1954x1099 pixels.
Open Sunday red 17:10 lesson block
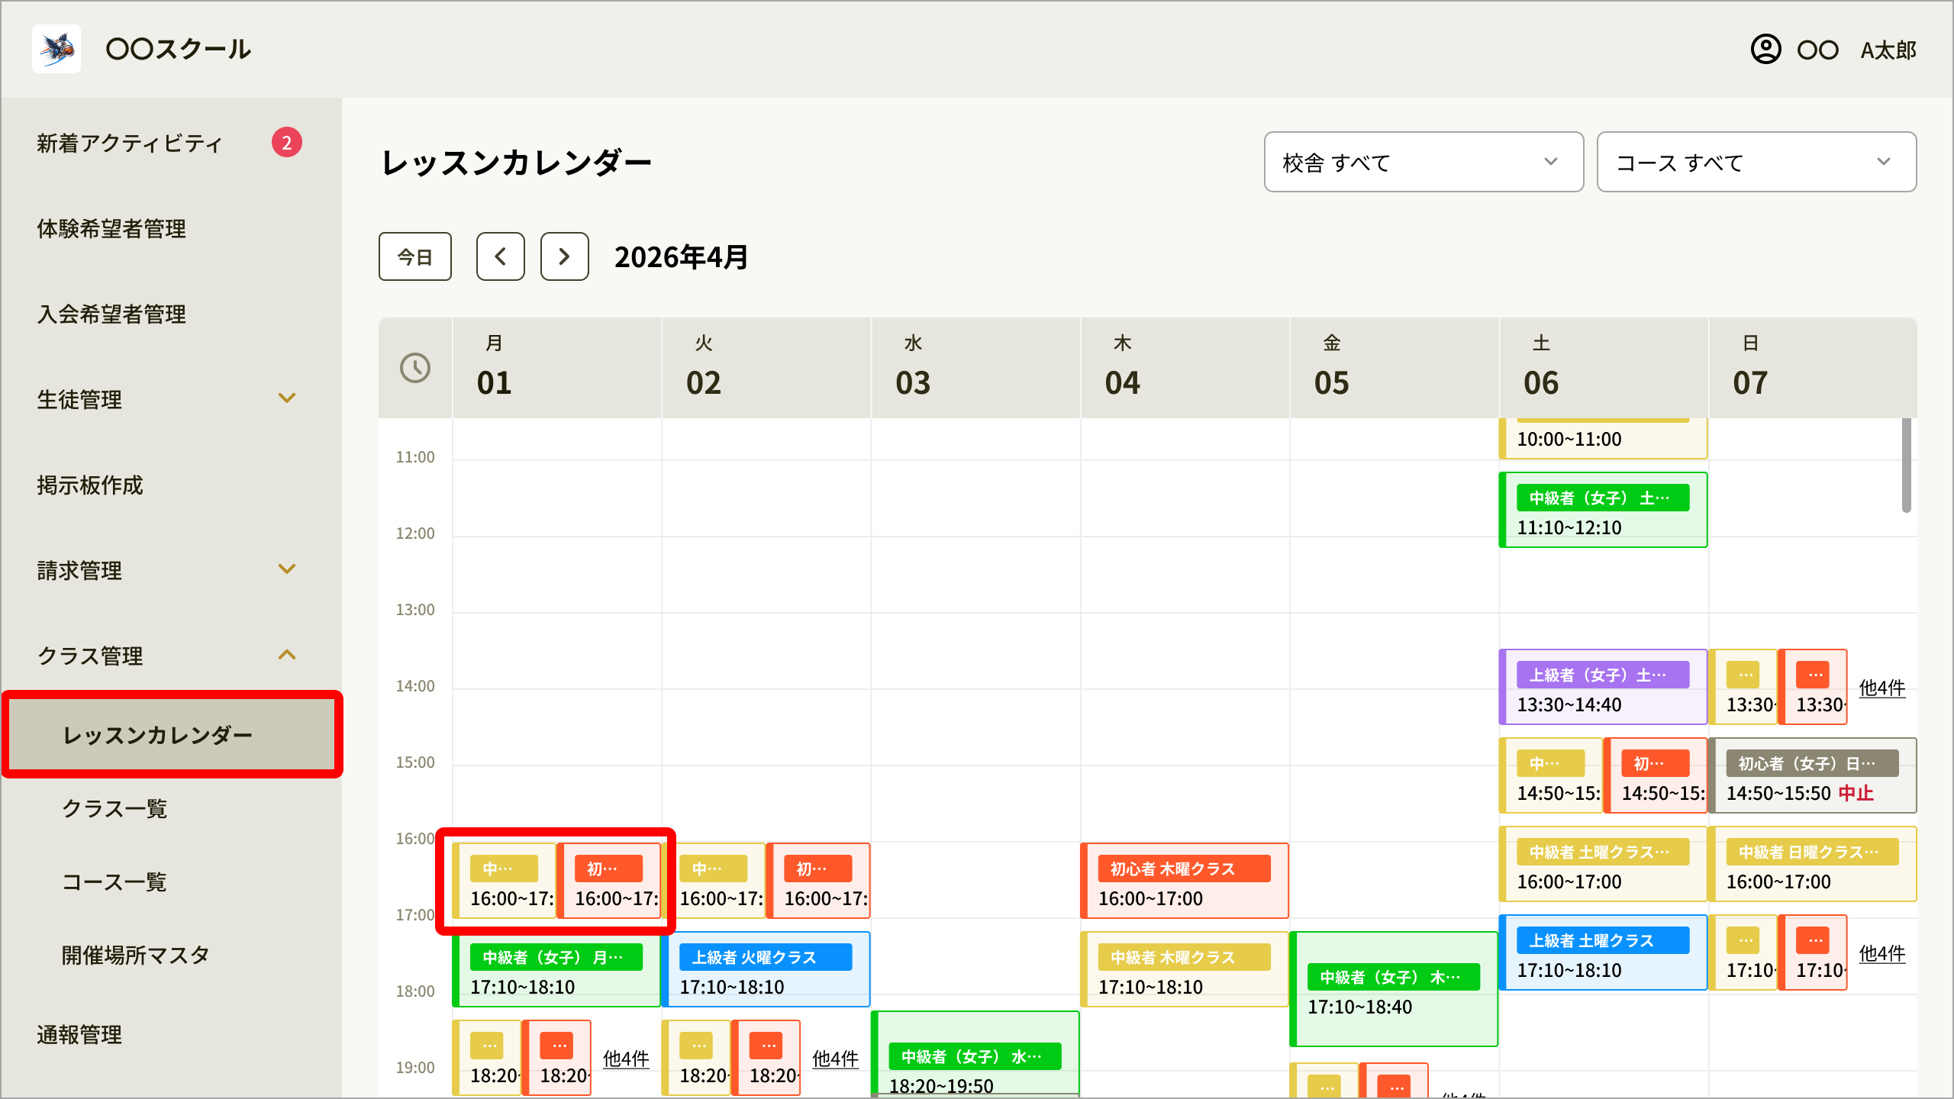1813,952
